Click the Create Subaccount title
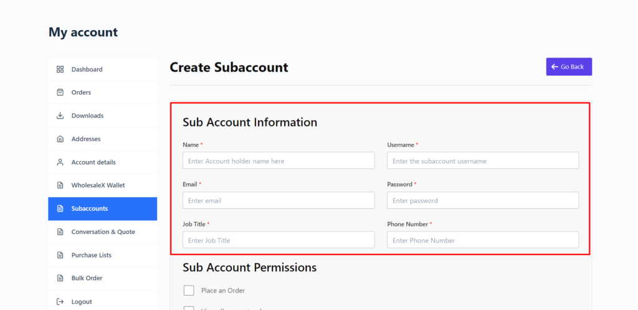 [229, 67]
